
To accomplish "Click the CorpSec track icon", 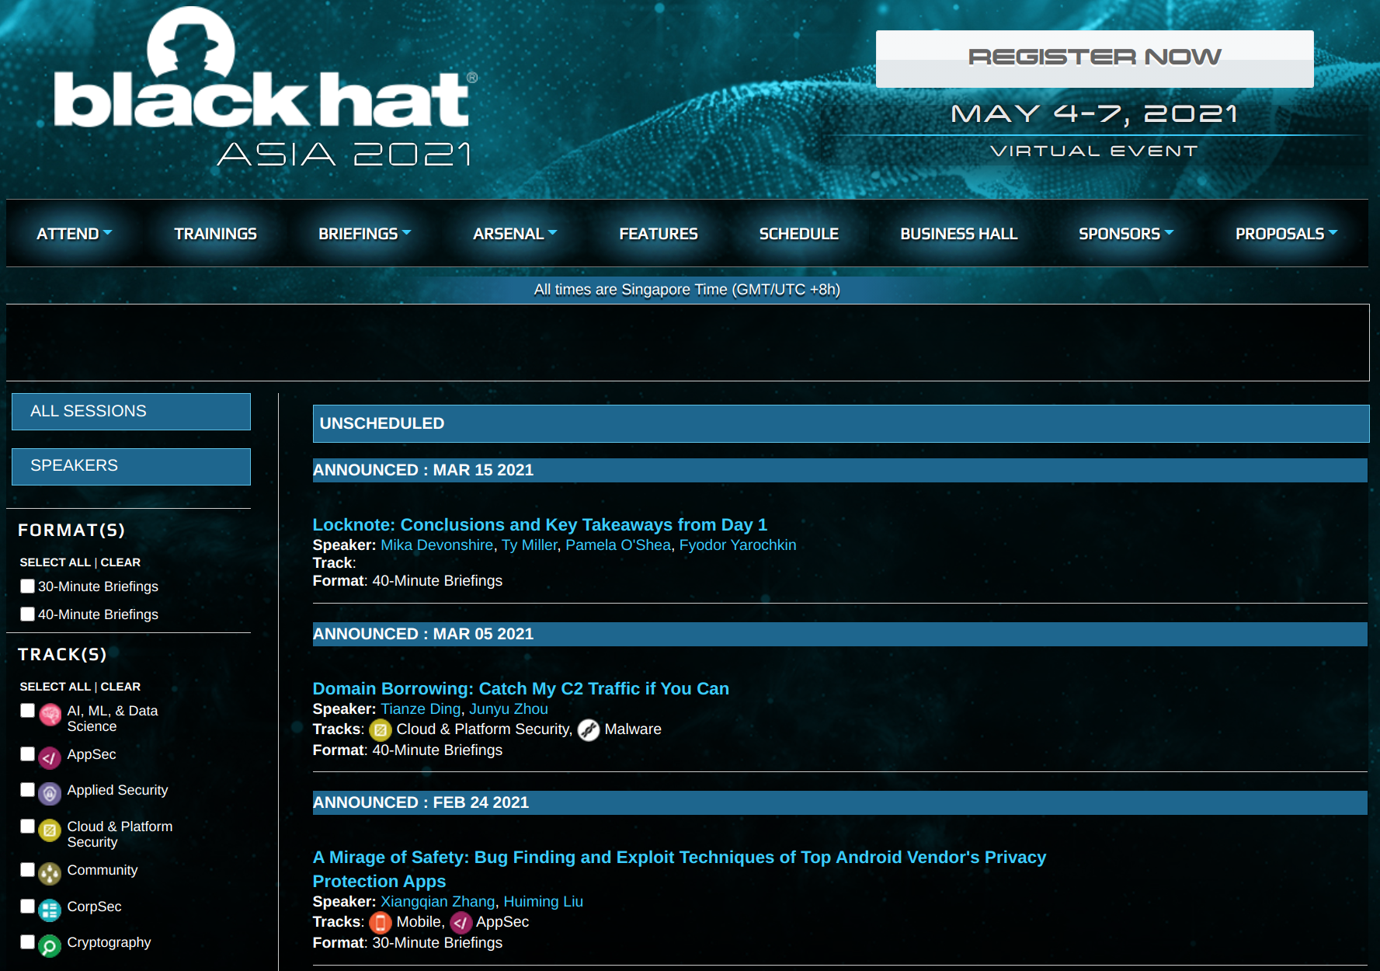I will tap(50, 910).
